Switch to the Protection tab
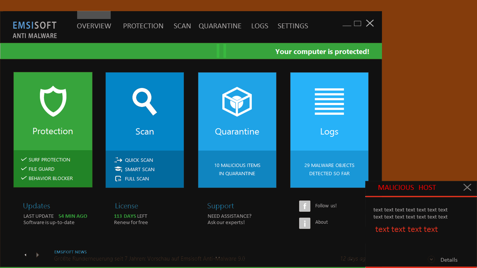The width and height of the screenshot is (477, 268). pos(143,26)
